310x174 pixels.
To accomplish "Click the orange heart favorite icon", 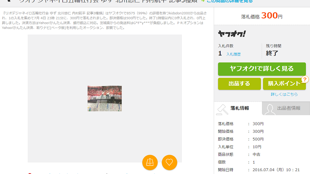I will pos(169,162).
